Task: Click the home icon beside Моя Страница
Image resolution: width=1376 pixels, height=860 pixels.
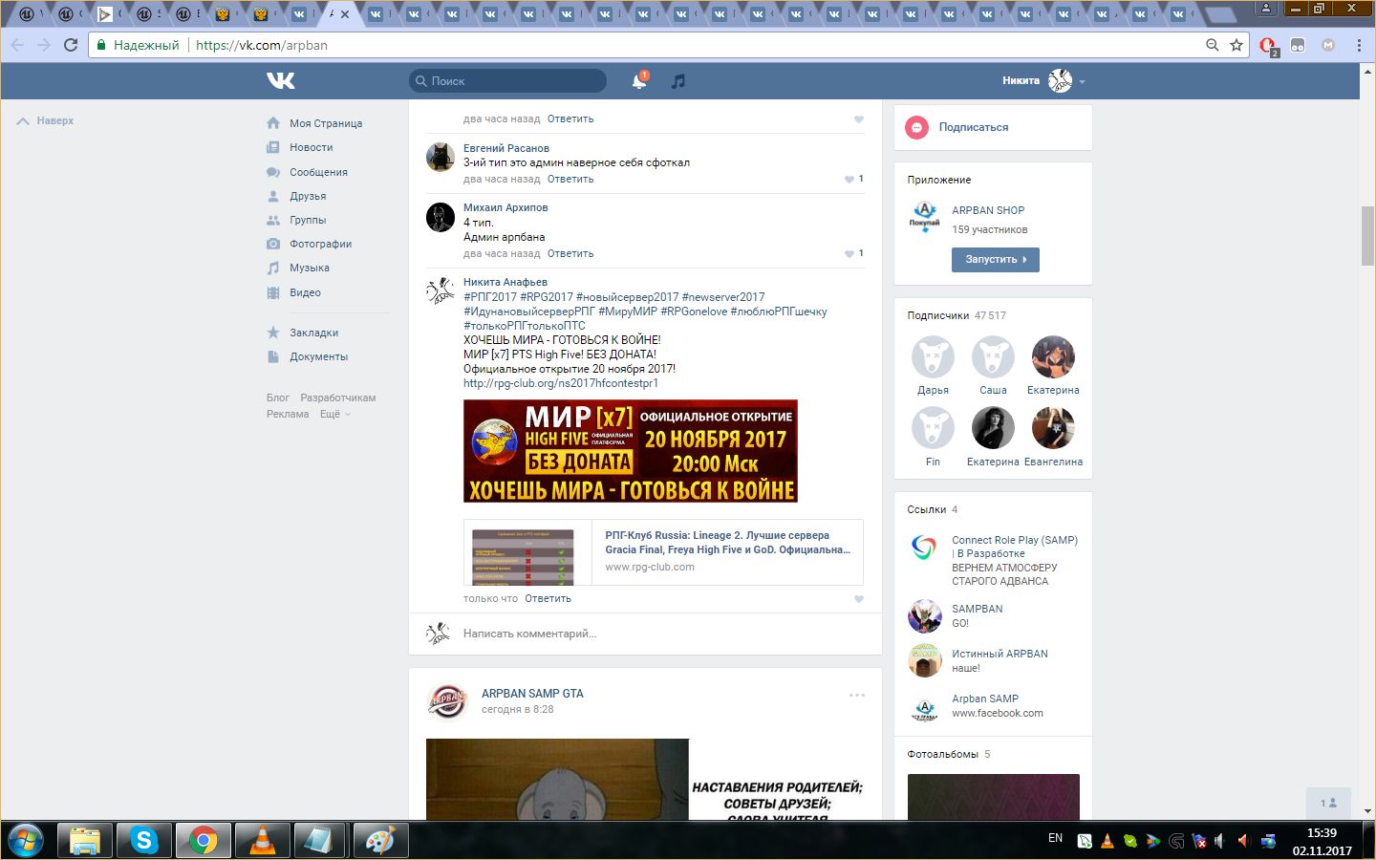Action: (x=273, y=123)
